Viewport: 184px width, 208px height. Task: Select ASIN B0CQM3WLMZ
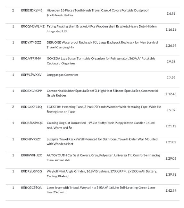33,26
